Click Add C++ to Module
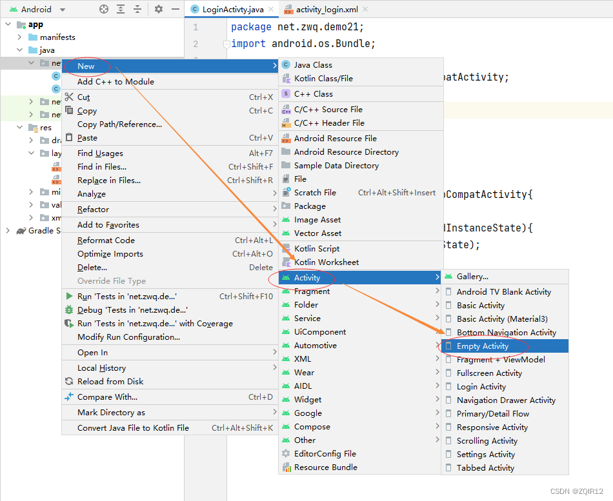 point(170,81)
